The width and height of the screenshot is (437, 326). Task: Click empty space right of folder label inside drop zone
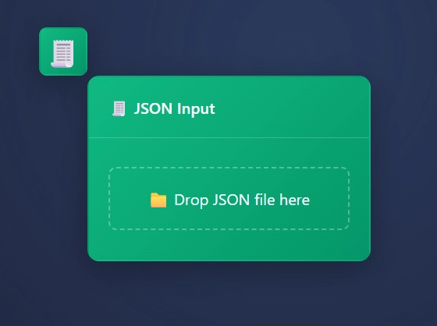(329, 200)
